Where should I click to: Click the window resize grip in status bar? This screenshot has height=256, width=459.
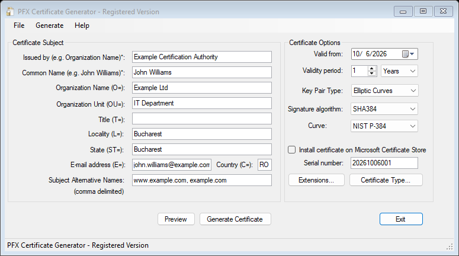450,247
